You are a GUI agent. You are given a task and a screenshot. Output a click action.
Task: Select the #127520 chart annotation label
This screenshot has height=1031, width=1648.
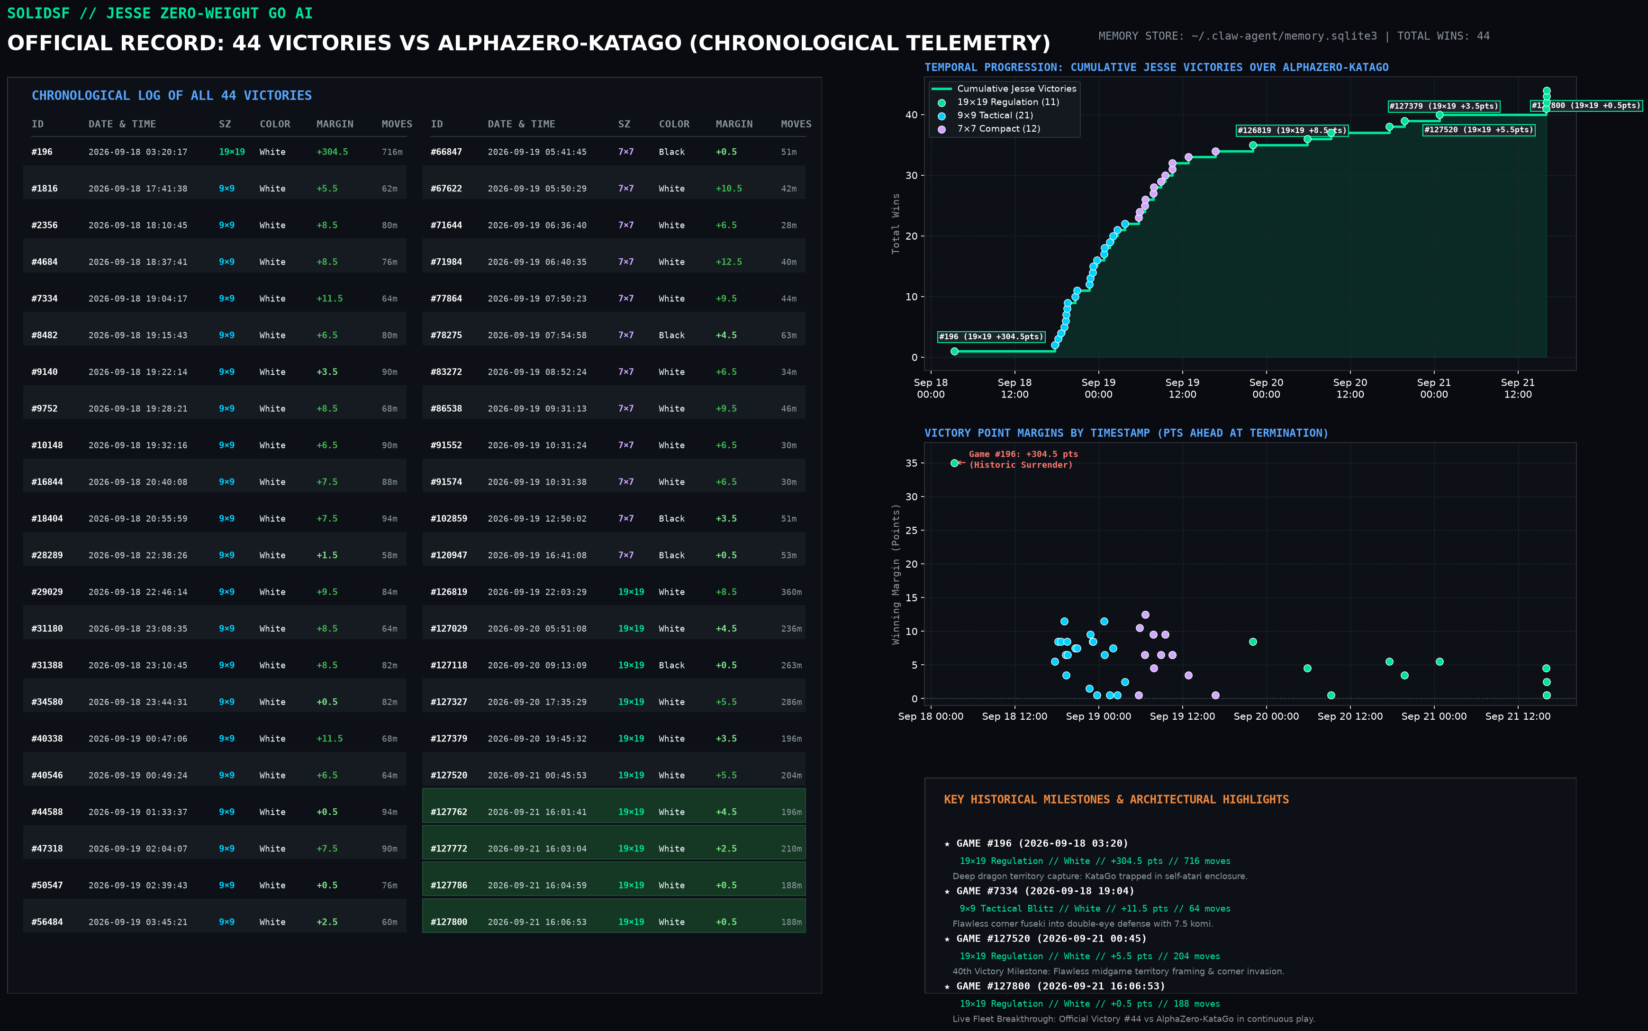(1478, 129)
